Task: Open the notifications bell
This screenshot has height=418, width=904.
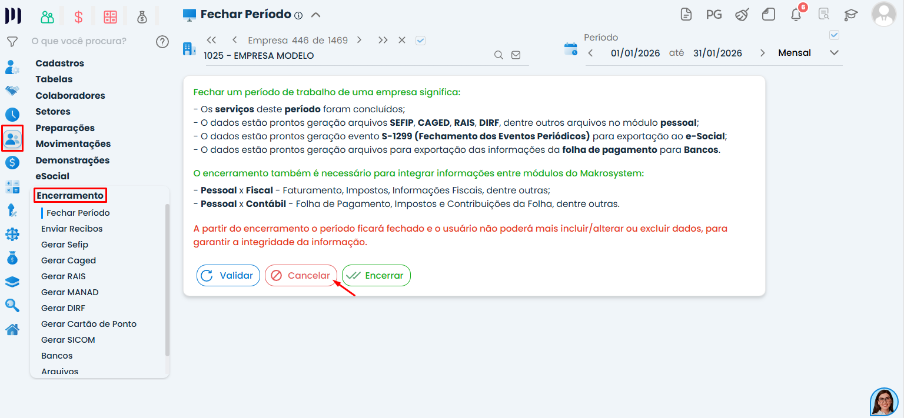Action: click(796, 15)
